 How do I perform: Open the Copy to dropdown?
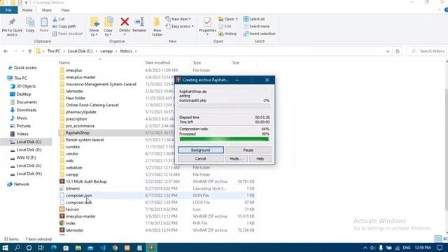point(108,32)
